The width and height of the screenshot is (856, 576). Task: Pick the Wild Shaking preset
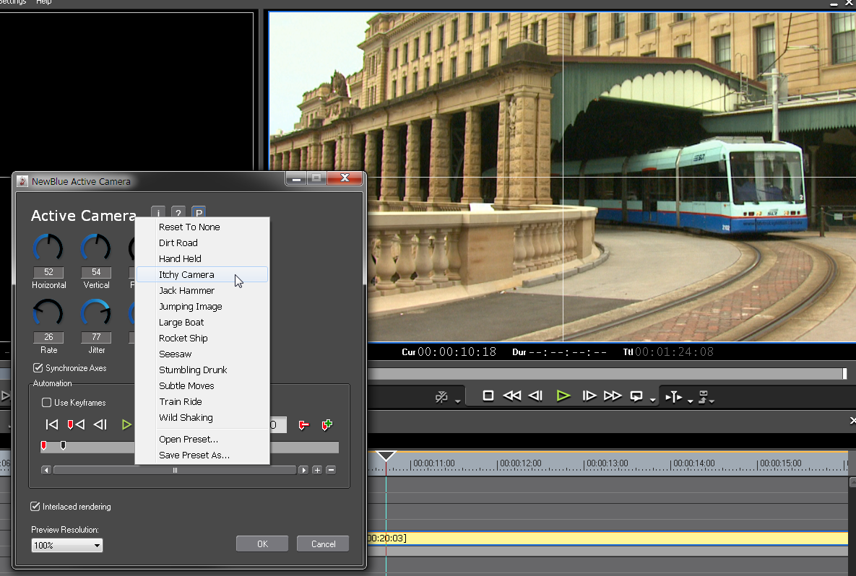tap(202, 416)
